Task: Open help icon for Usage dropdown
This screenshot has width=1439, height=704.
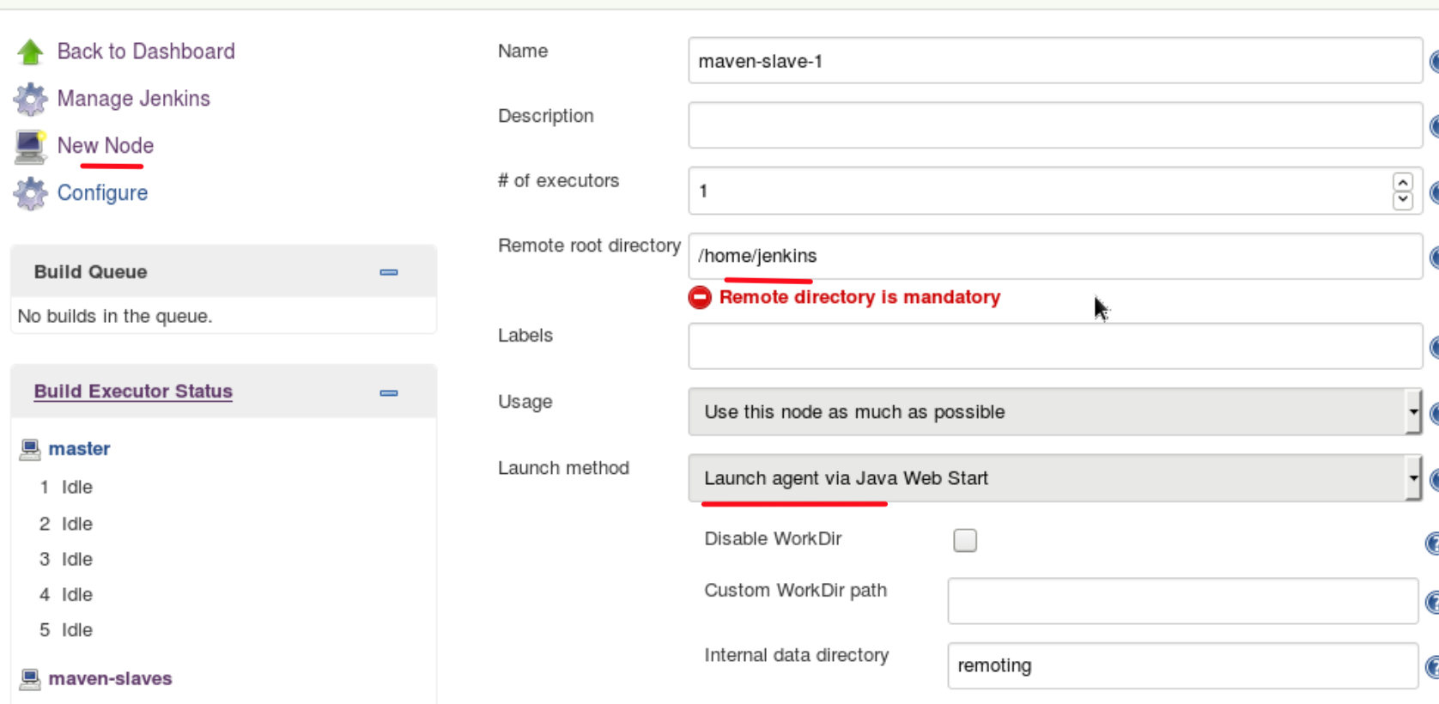Action: (x=1434, y=413)
